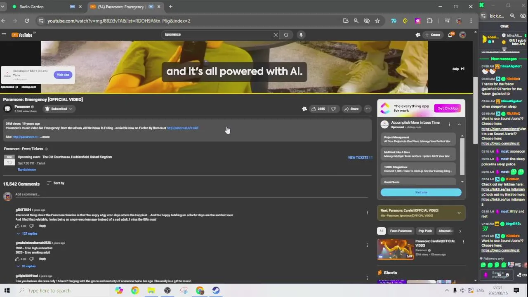
Task: Dislike the Emergency video
Action: (333, 109)
